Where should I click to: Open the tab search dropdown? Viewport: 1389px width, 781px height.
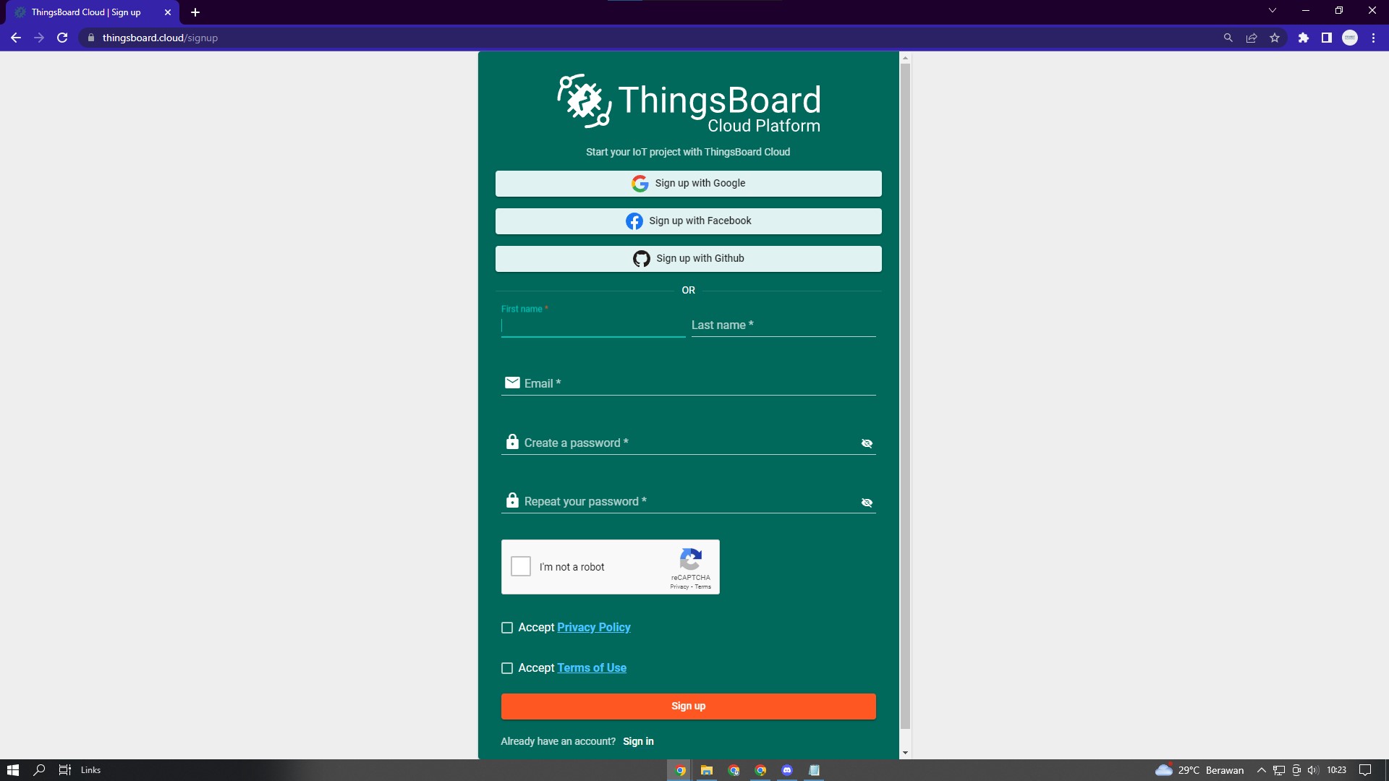1273,10
